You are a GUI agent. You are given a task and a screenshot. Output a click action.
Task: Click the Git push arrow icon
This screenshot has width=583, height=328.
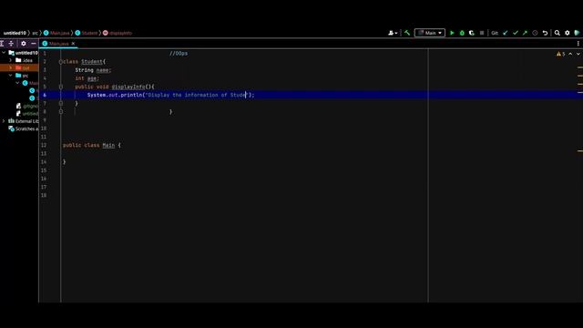pyautogui.click(x=525, y=33)
